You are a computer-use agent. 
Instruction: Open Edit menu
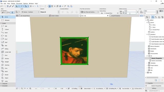click(x=5, y=4)
